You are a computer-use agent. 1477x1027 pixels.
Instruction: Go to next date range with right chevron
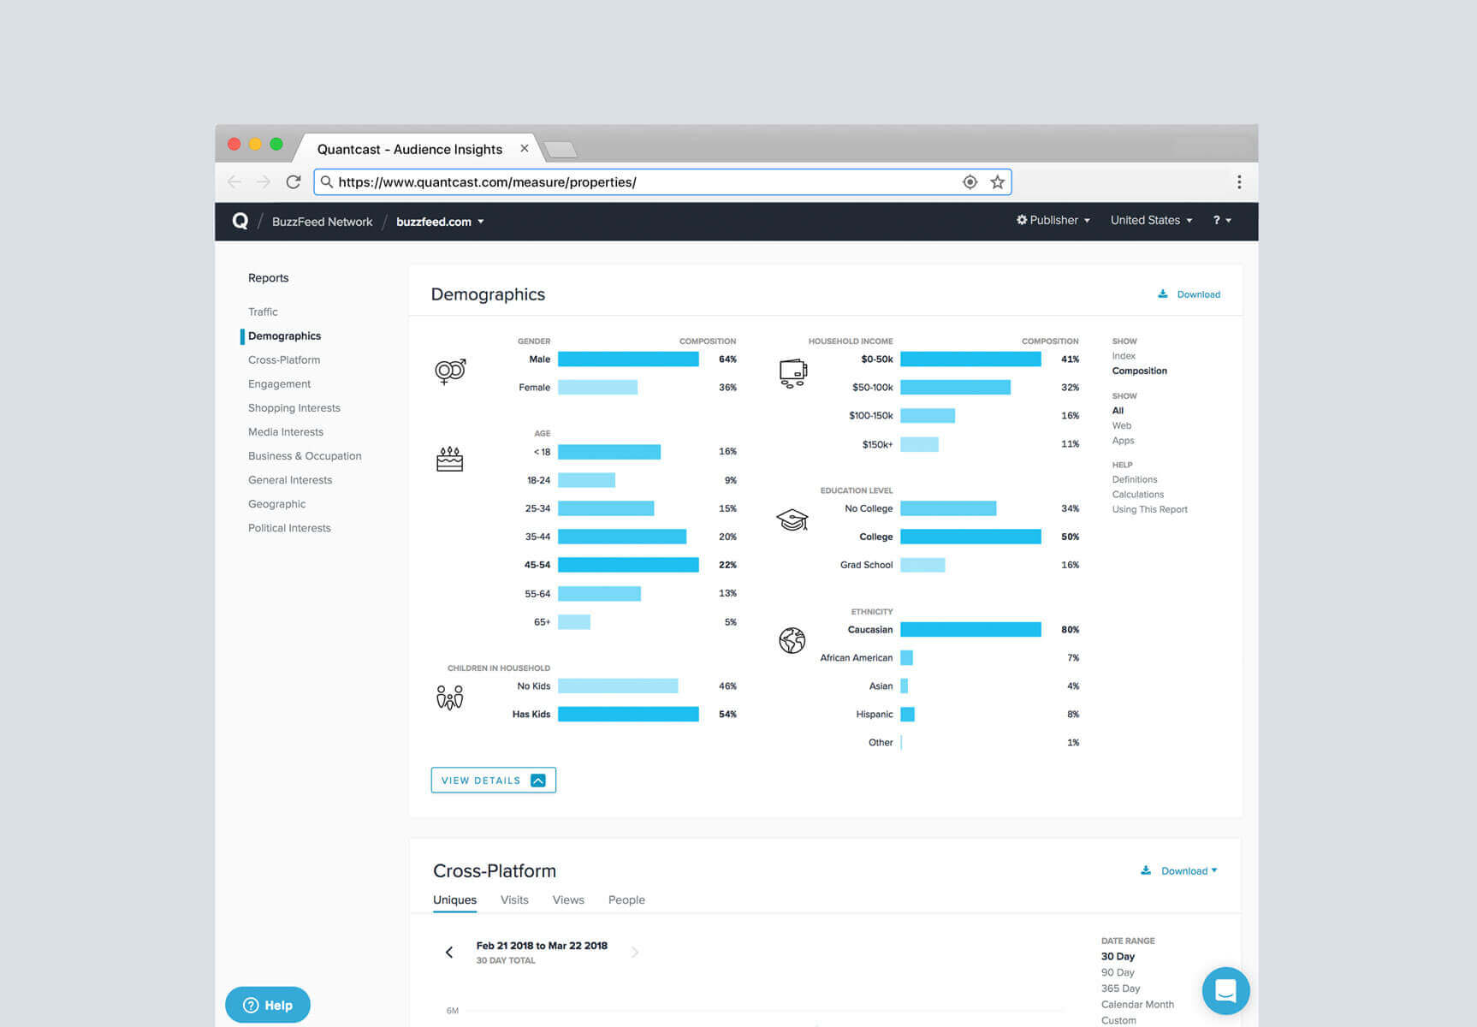click(x=635, y=952)
